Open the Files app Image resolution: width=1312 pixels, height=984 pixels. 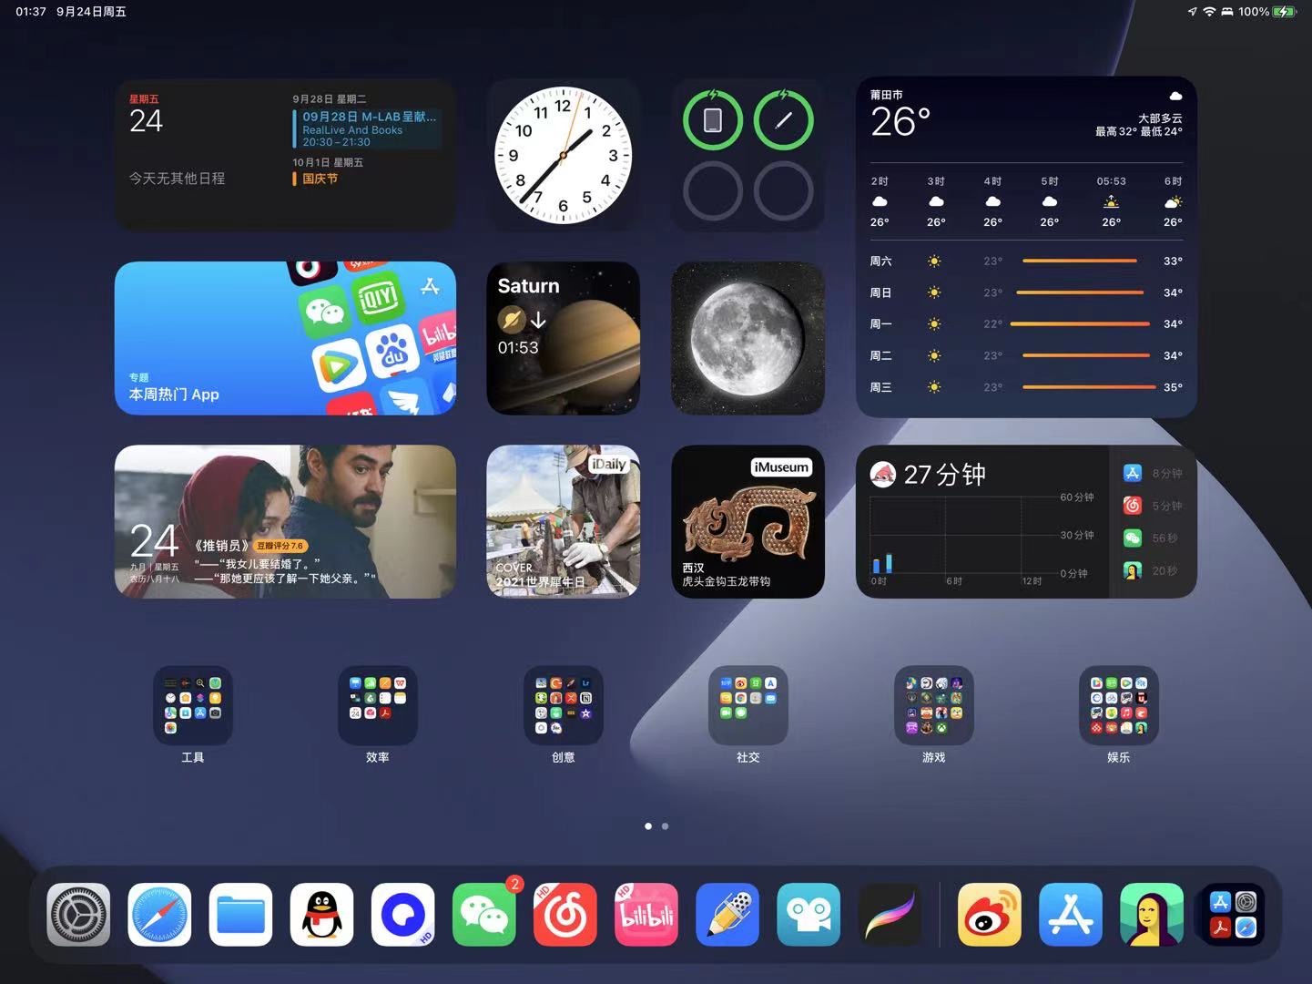point(240,915)
